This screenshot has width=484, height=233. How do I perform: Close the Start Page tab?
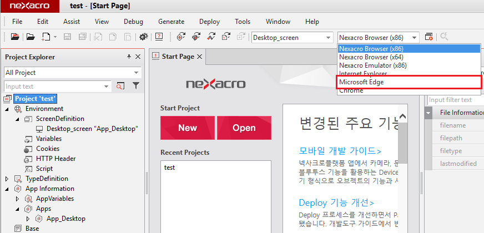pyautogui.click(x=200, y=57)
